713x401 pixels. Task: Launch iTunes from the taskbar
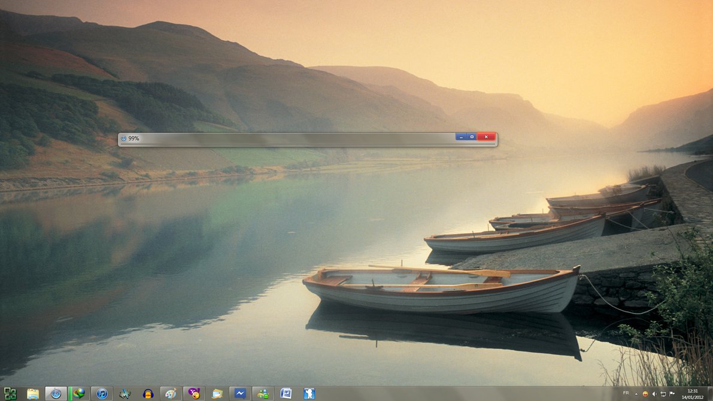(102, 393)
